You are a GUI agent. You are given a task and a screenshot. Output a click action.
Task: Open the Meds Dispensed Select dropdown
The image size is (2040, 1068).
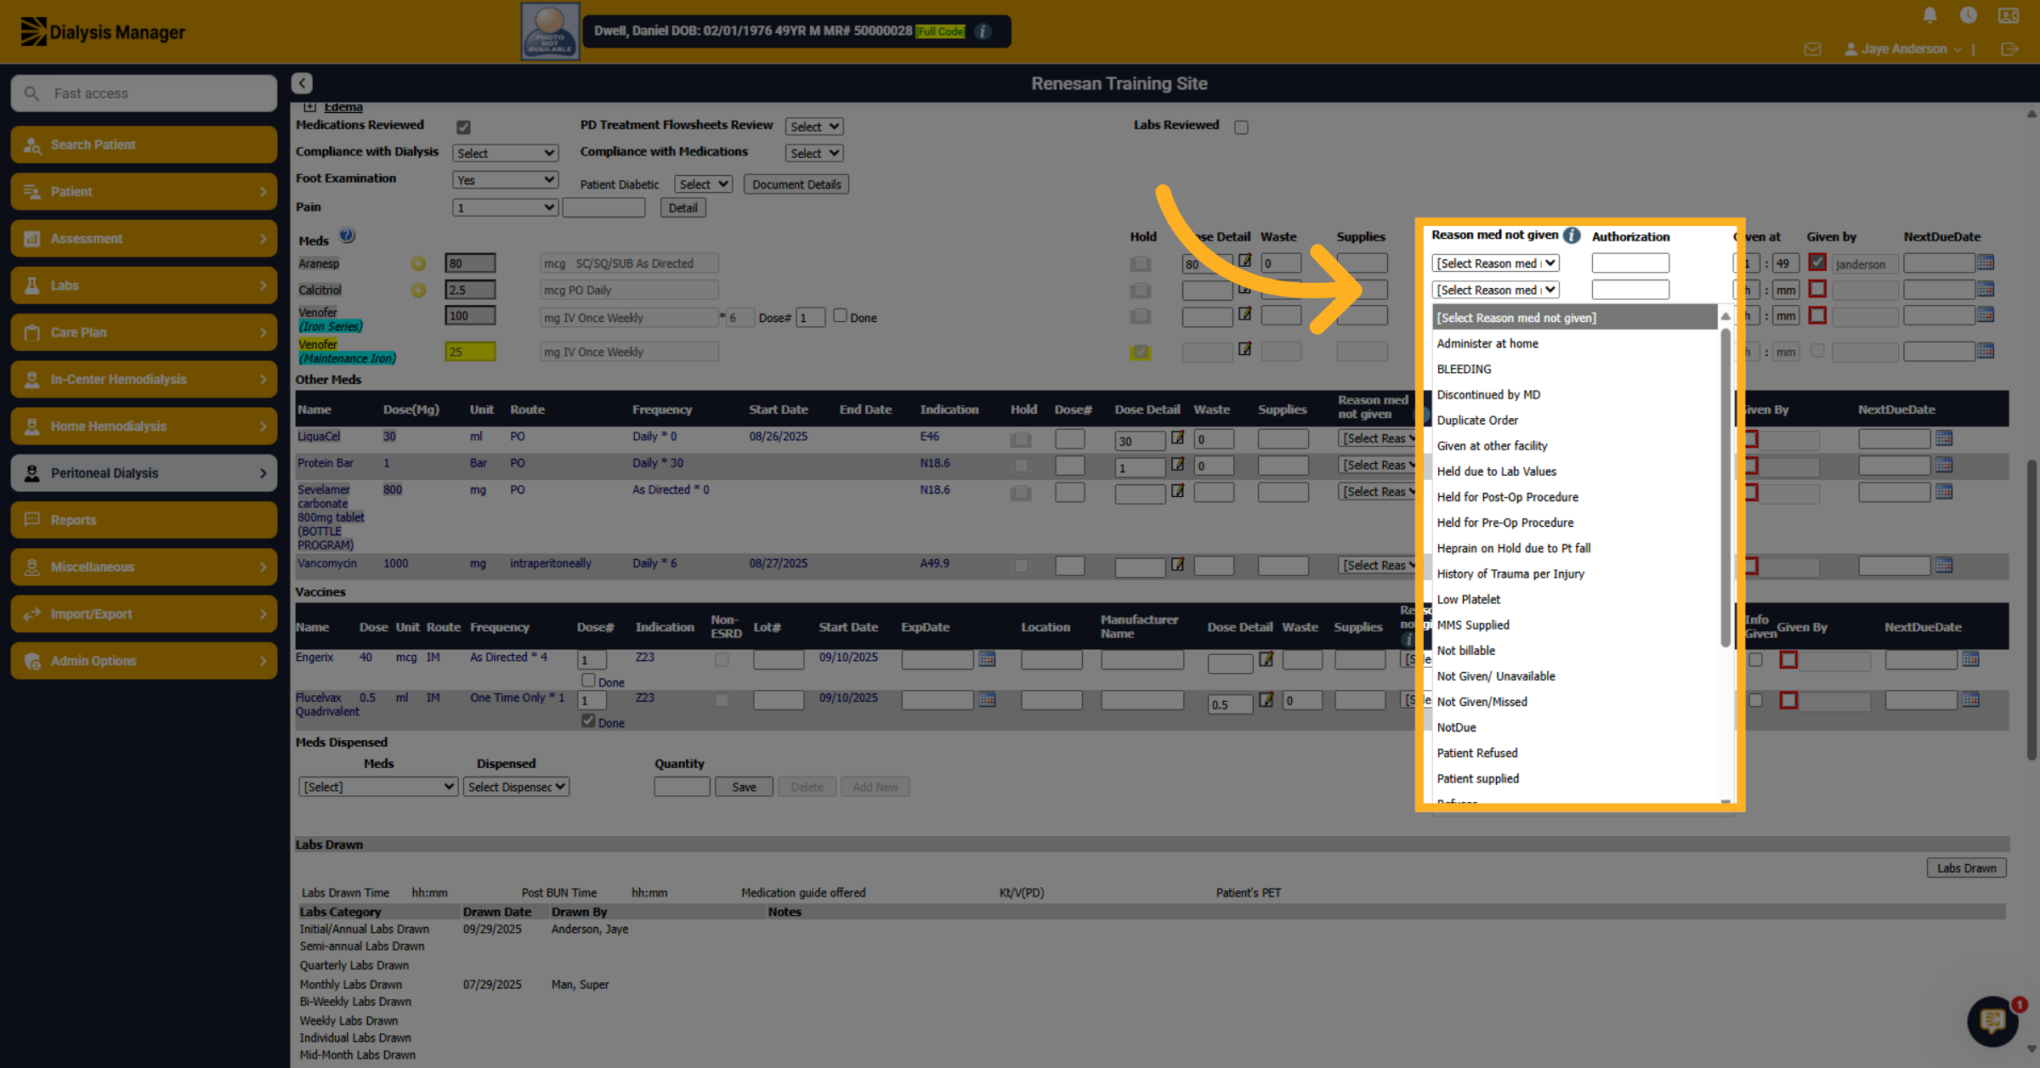(x=378, y=787)
